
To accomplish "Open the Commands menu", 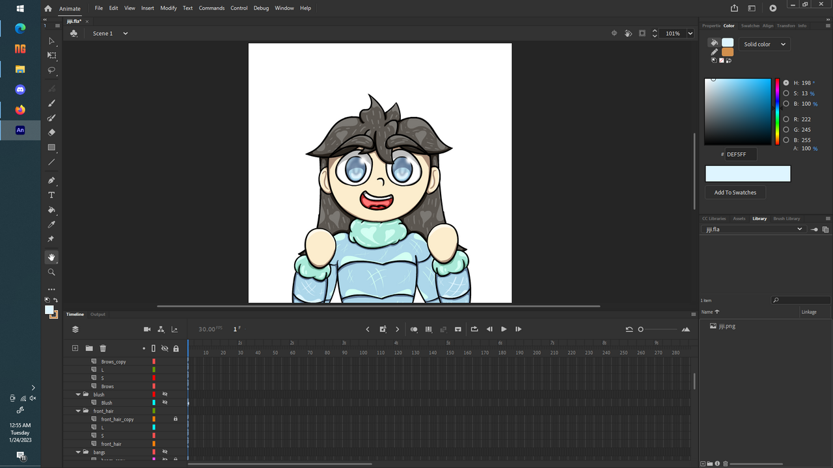I will pos(212,8).
